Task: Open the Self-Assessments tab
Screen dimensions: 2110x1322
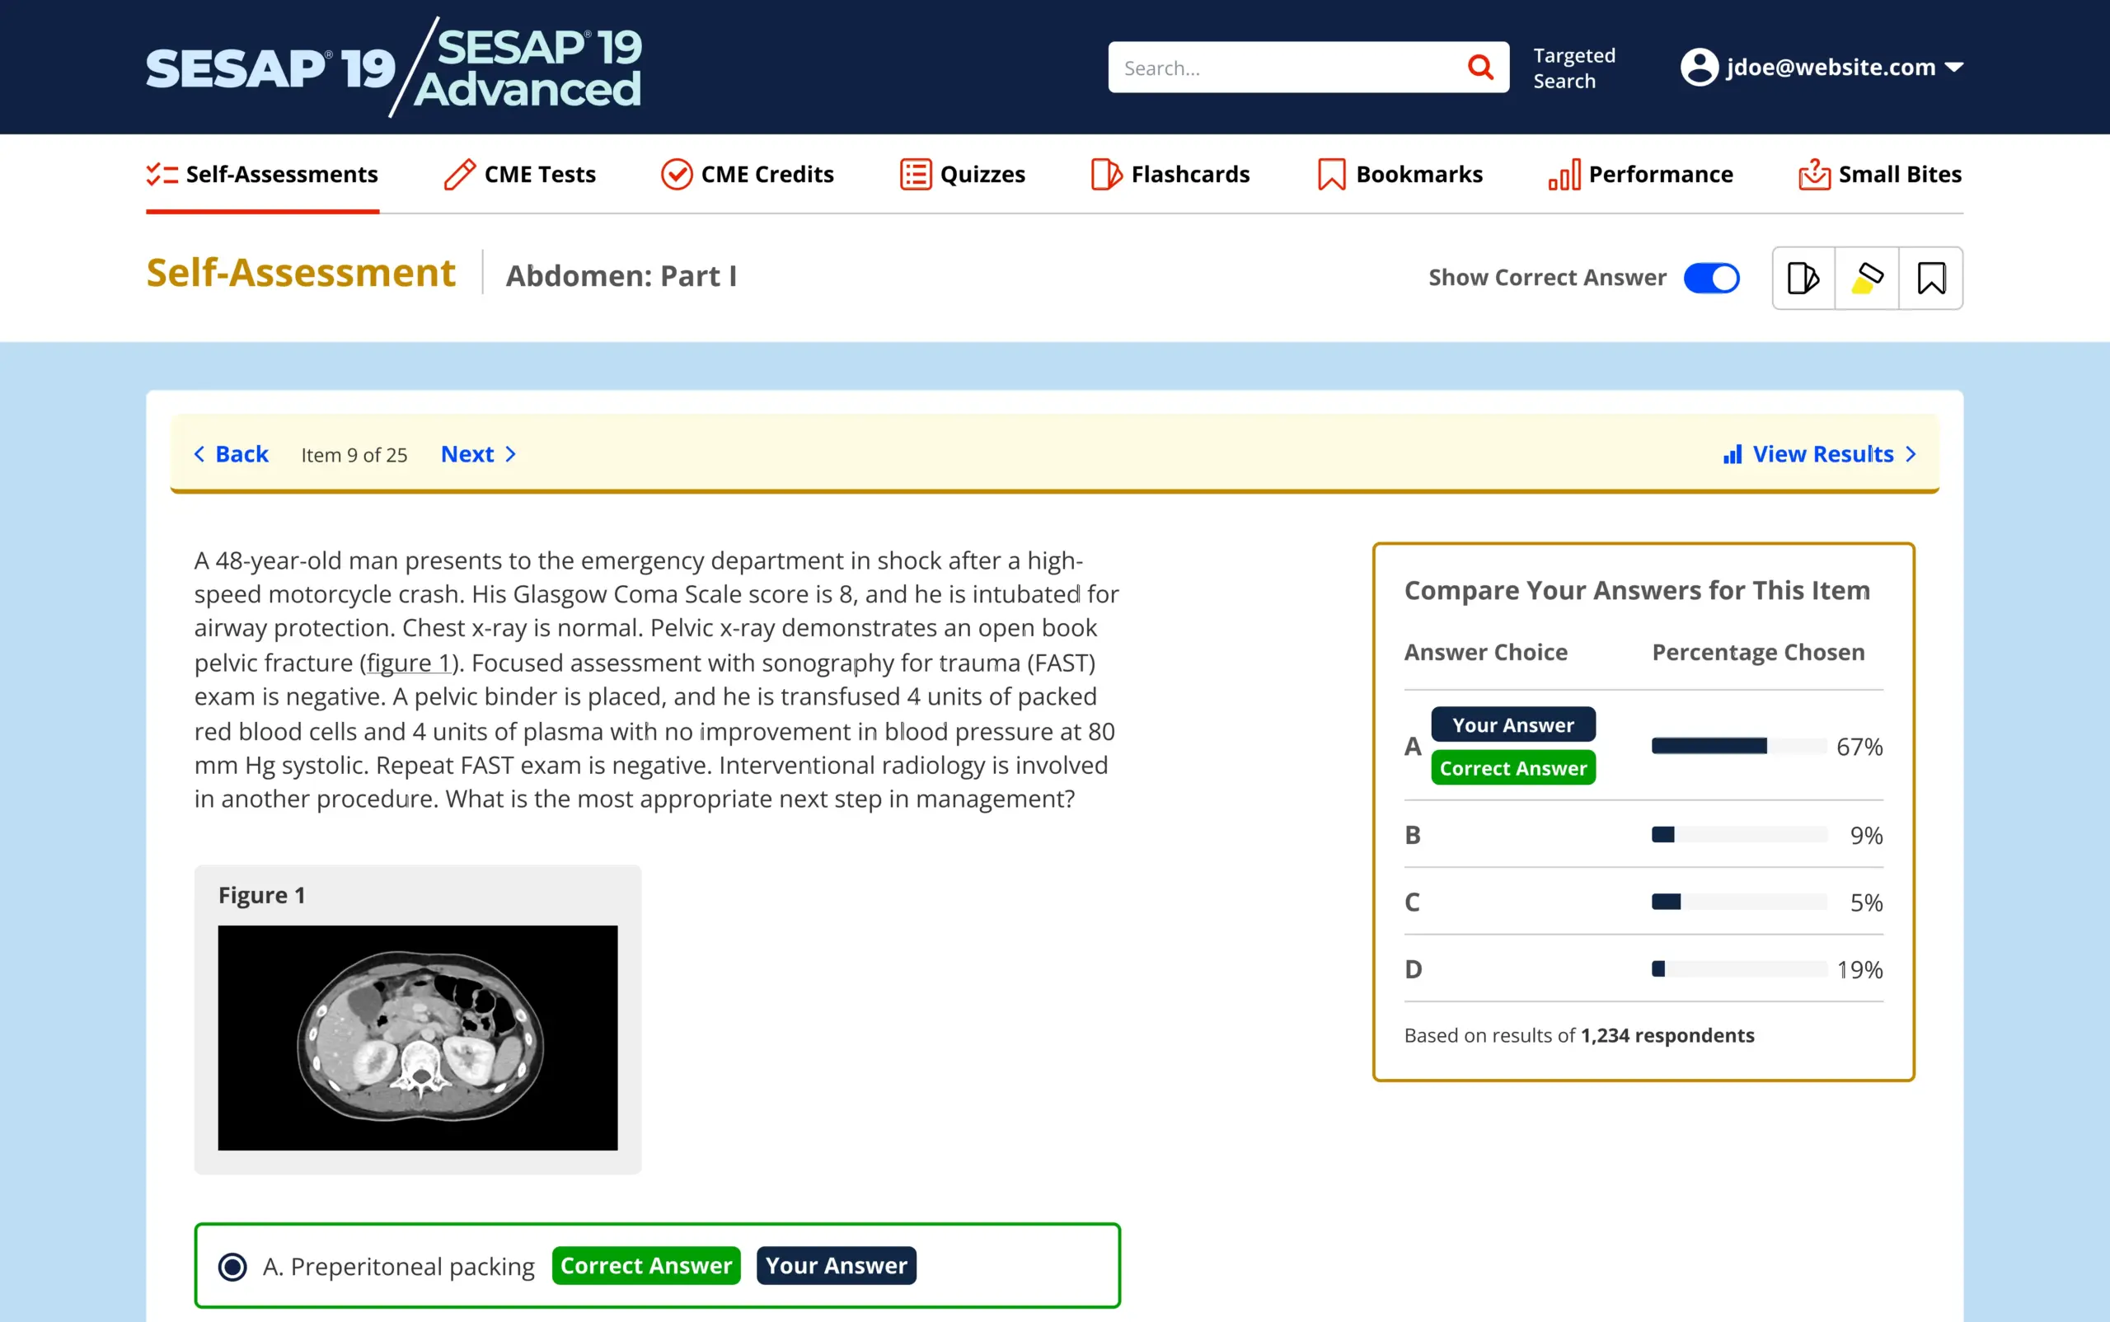Action: click(262, 174)
